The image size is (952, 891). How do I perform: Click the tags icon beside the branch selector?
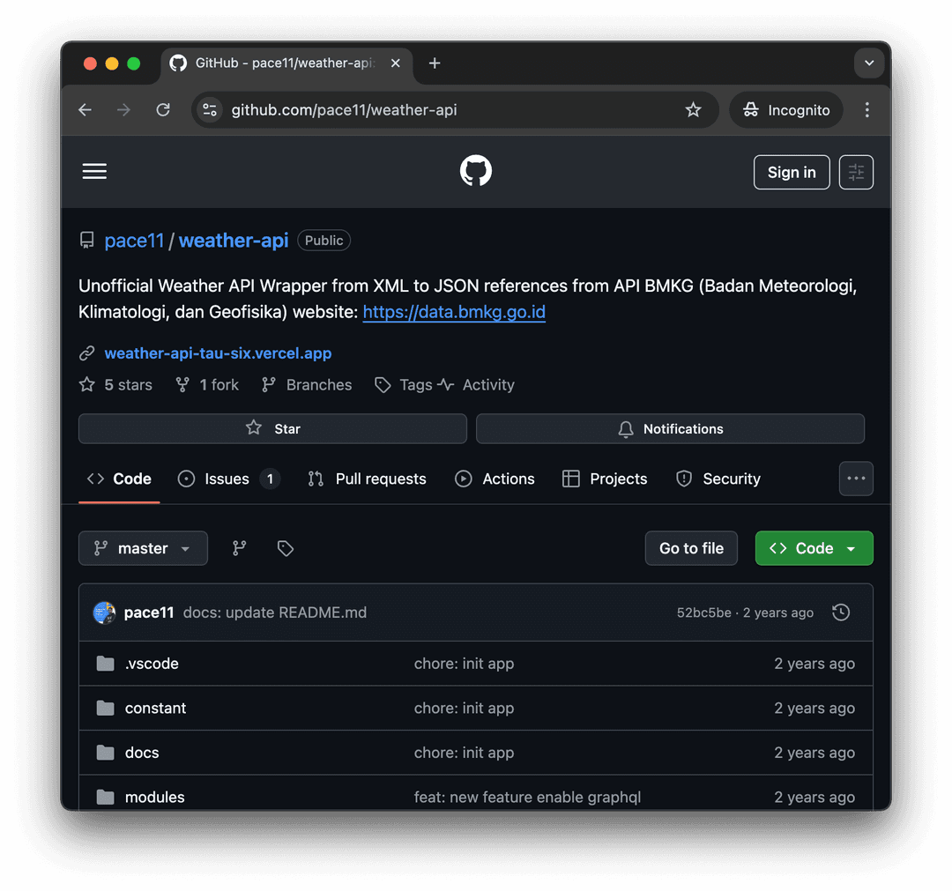pyautogui.click(x=285, y=548)
